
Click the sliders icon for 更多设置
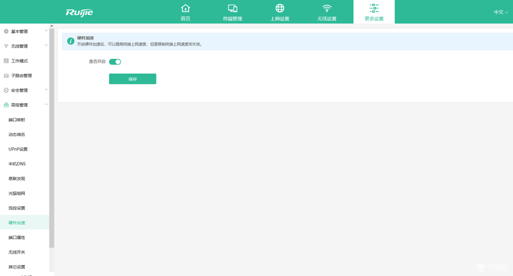click(x=374, y=8)
